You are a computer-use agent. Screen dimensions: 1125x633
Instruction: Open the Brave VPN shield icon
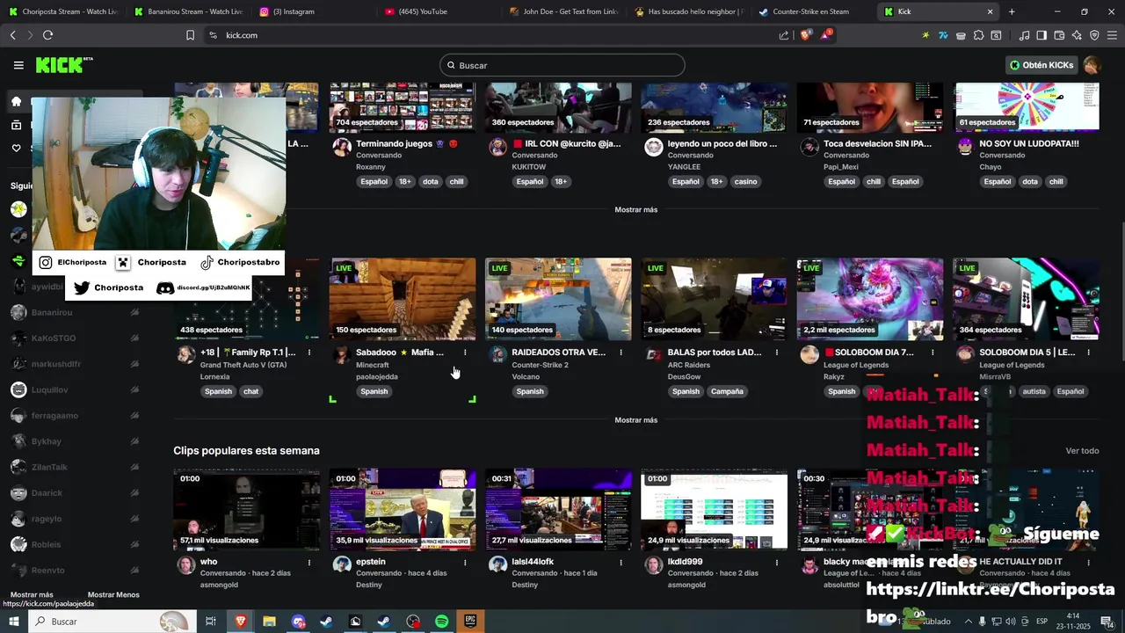[x=1094, y=35]
